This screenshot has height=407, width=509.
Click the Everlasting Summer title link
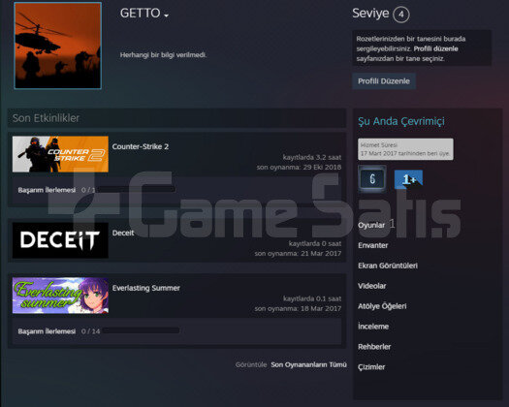[x=146, y=288]
